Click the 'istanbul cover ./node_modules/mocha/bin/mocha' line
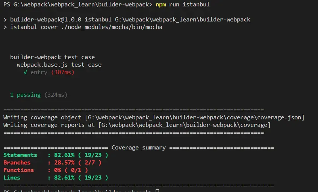 (83, 27)
